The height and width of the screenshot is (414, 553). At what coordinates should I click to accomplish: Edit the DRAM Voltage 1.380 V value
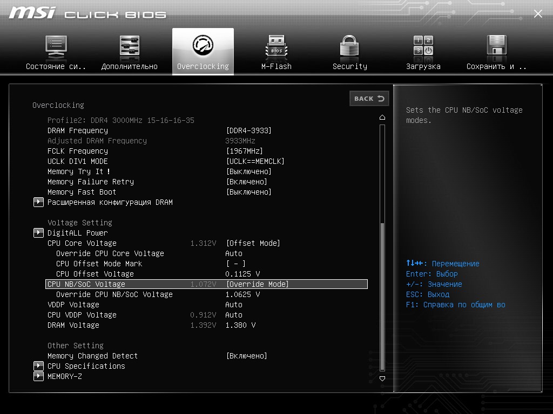click(x=240, y=325)
